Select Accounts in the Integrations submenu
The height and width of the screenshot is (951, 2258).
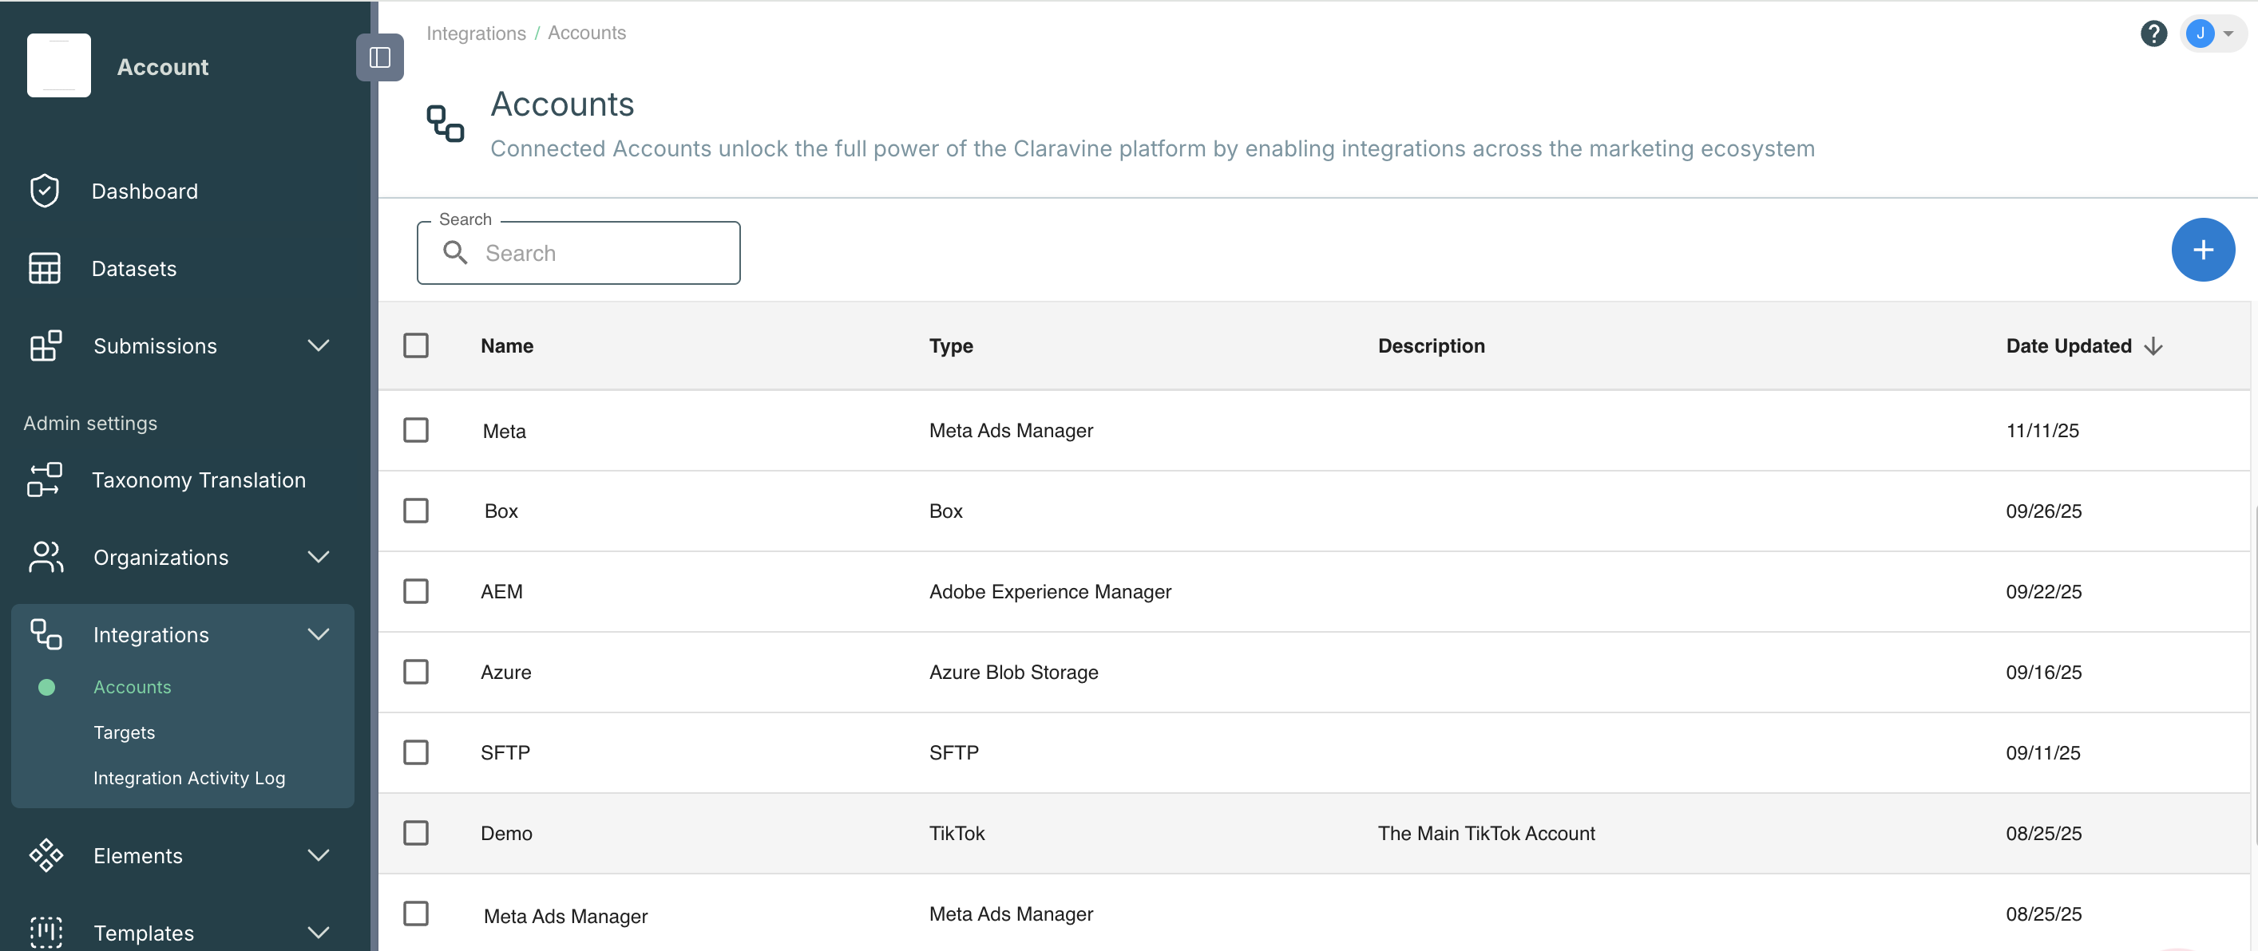point(133,688)
